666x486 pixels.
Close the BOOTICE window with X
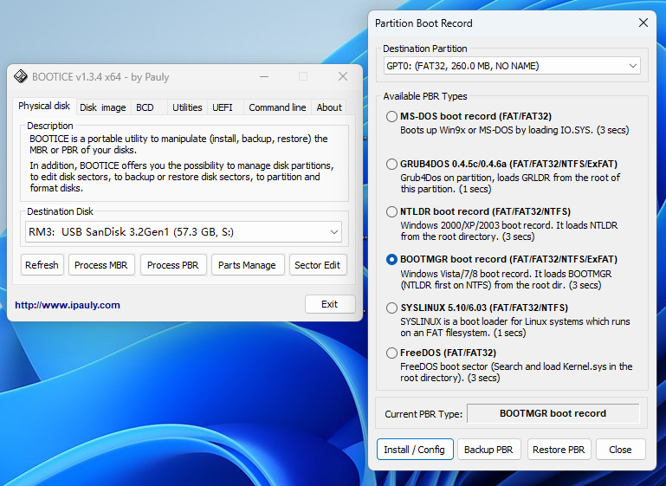pyautogui.click(x=343, y=76)
